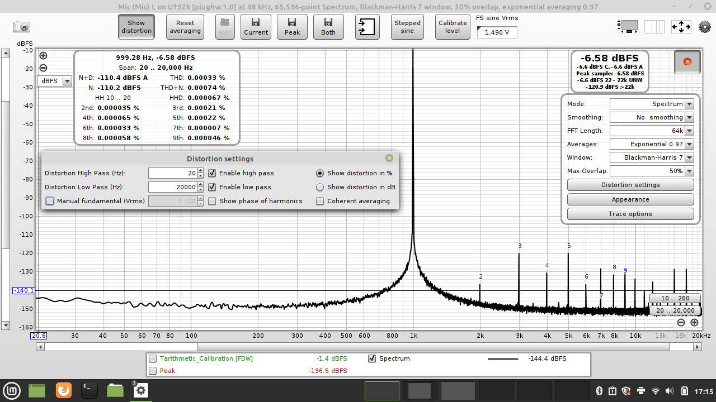716x402 pixels.
Task: Open Bluetooth tray icon
Action: click(599, 391)
